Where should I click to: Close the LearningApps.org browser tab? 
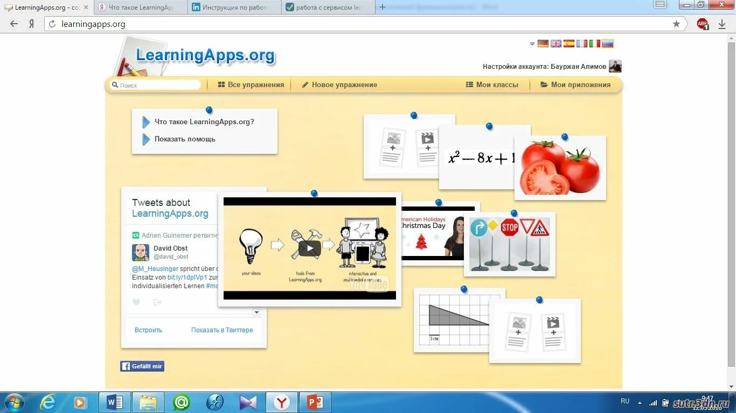(86, 8)
